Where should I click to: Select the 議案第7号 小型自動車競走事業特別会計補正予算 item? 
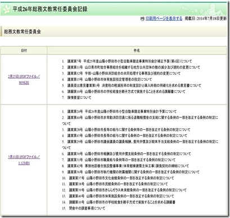pyautogui.click(x=129, y=61)
